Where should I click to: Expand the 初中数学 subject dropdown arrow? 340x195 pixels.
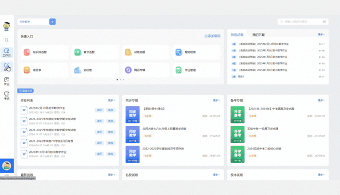52,21
